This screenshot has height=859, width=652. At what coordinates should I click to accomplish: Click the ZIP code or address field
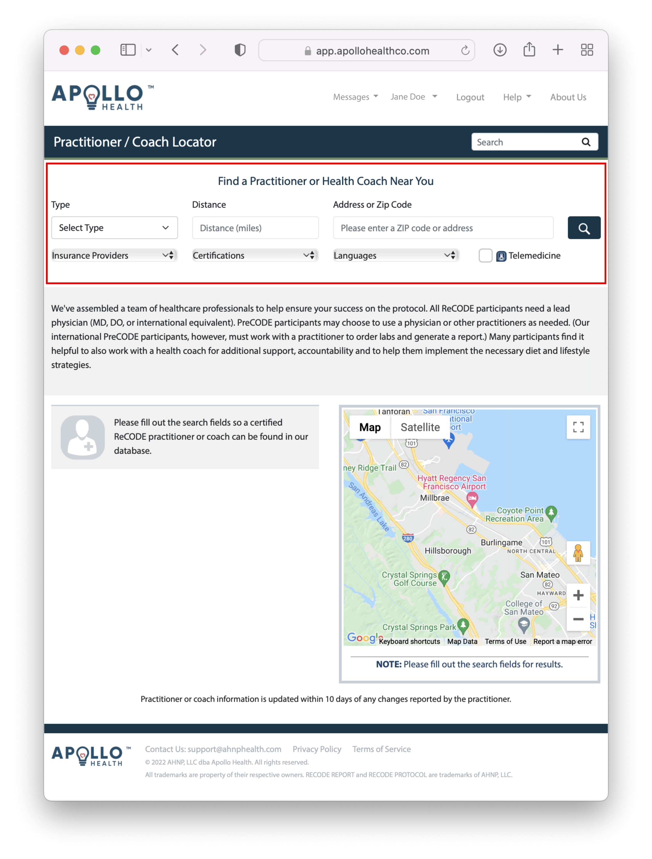pyautogui.click(x=443, y=228)
